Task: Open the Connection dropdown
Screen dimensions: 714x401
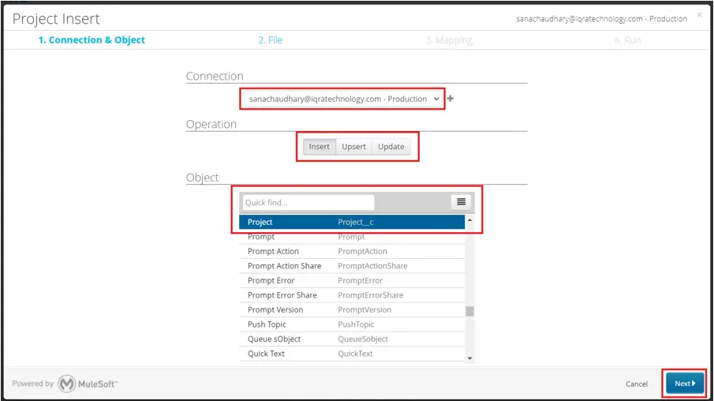Action: (x=342, y=99)
